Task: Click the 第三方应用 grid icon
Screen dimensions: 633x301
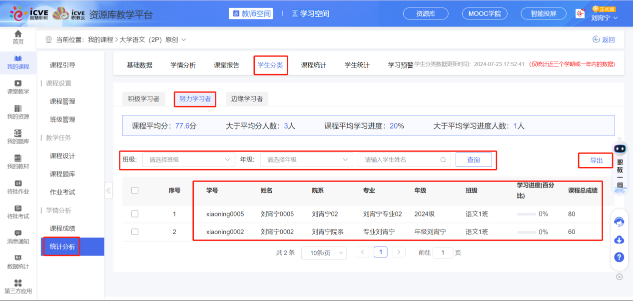Action: tap(18, 283)
